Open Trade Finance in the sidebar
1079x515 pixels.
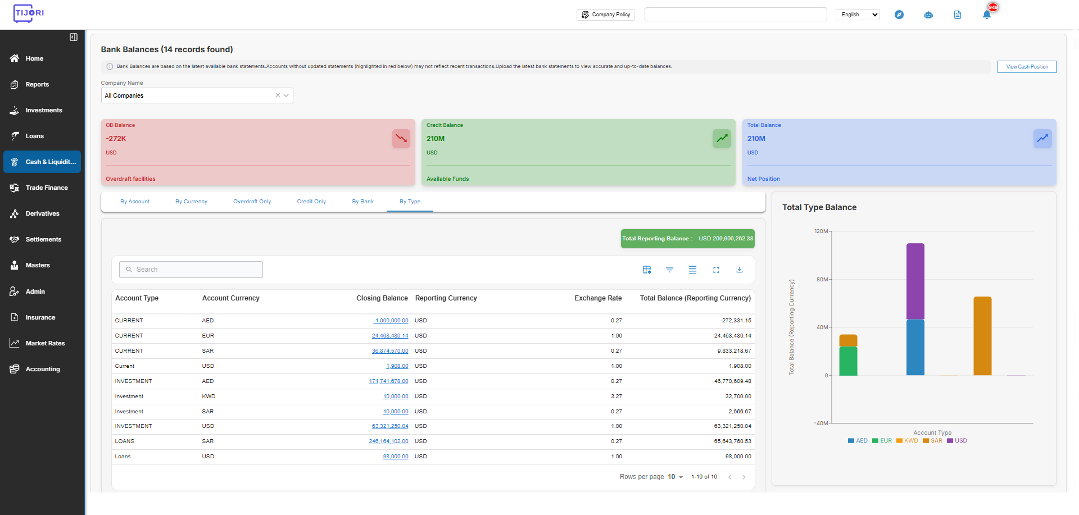[x=42, y=188]
